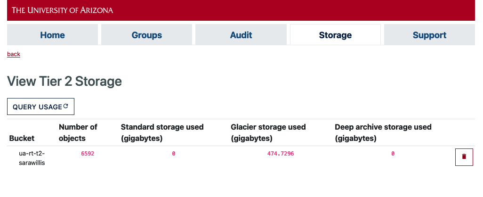
Task: Select the Storage tab
Action: click(335, 35)
